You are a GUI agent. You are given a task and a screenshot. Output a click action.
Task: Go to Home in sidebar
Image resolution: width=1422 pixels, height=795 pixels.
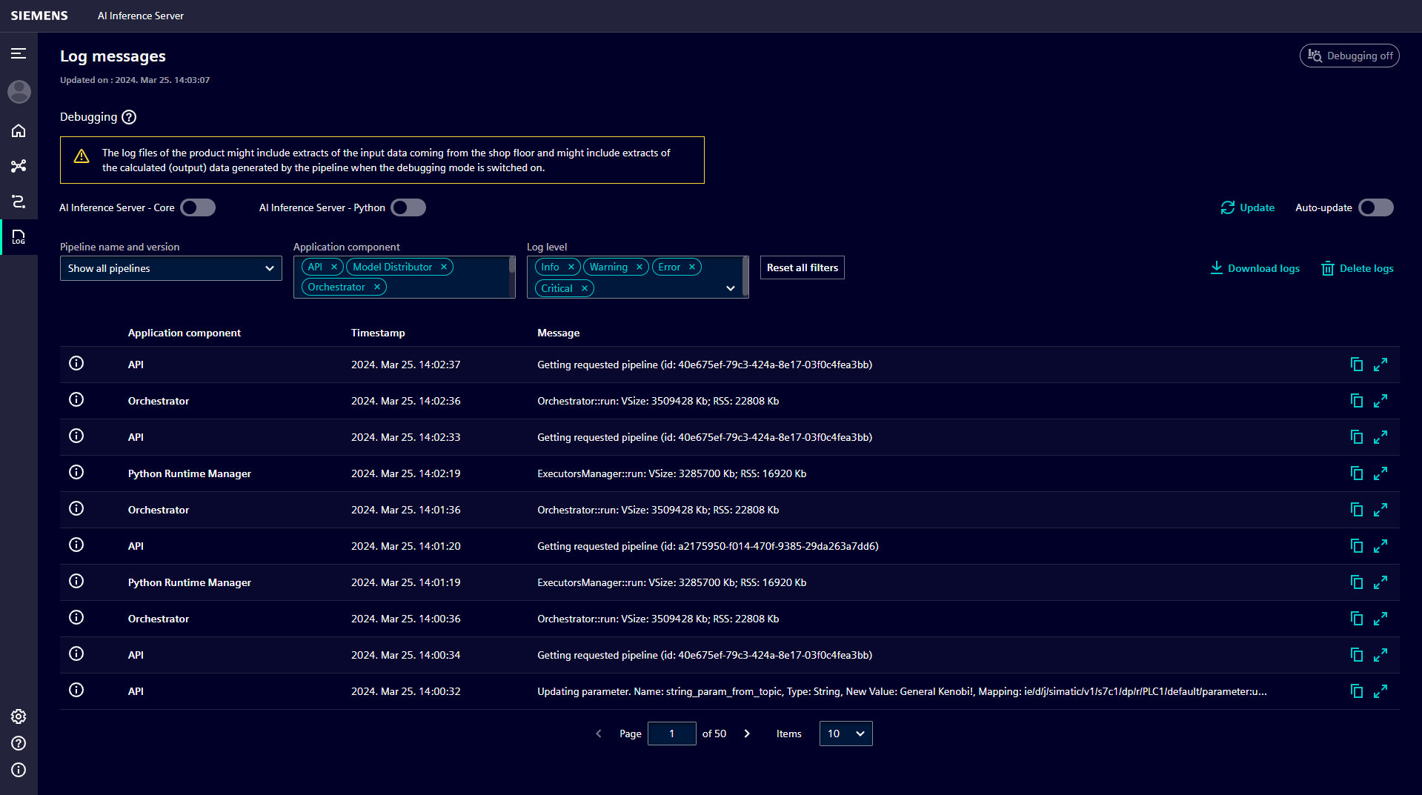click(x=19, y=131)
